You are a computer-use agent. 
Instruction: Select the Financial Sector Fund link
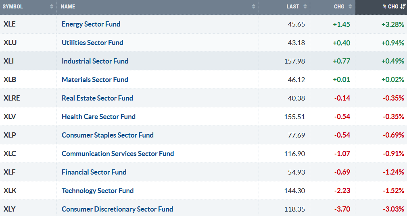click(94, 172)
